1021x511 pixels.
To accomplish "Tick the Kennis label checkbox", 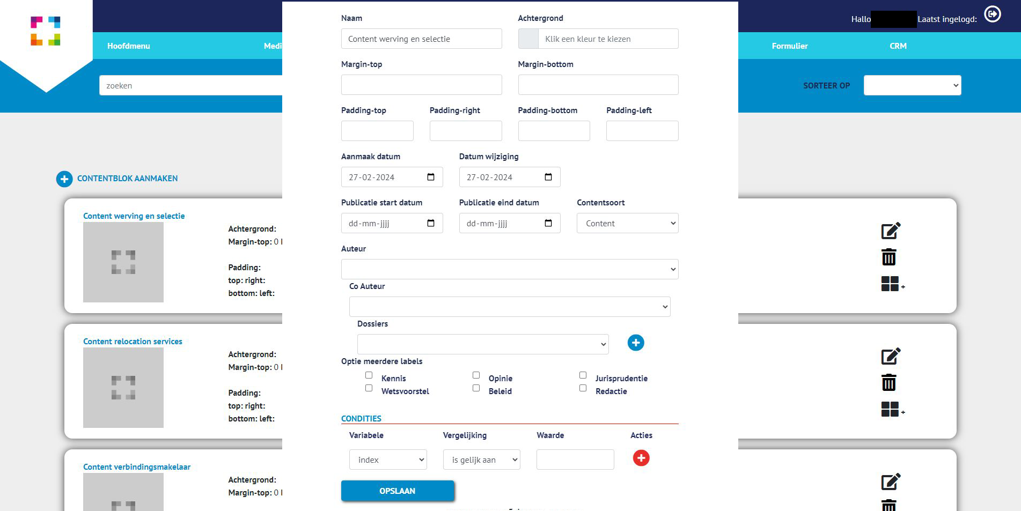I will (369, 375).
